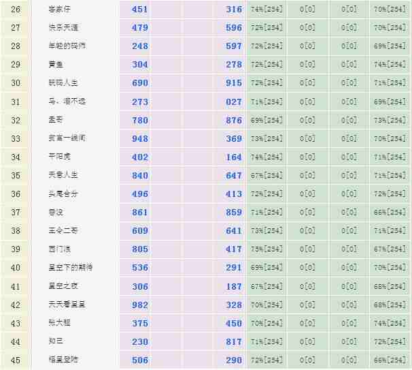412x370 pixels.
Task: Click the first 74%[254] cell in row 26
Action: click(267, 10)
